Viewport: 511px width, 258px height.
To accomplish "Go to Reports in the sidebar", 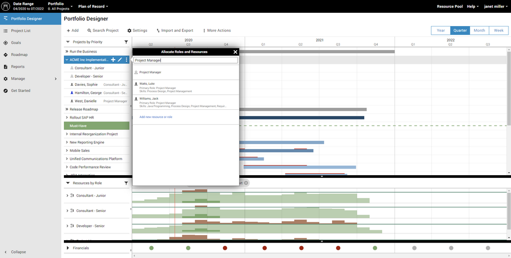I will pyautogui.click(x=18, y=66).
